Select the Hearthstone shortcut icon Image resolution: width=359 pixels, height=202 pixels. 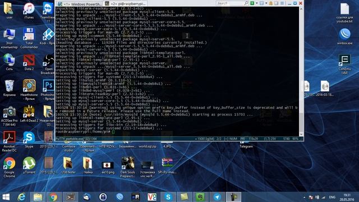(x=29, y=90)
